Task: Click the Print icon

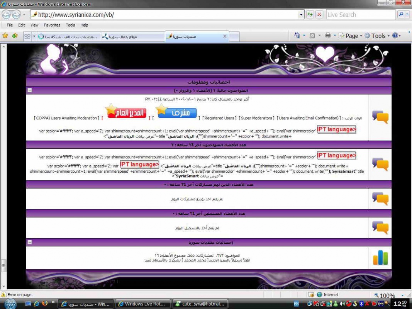Action: [328, 36]
